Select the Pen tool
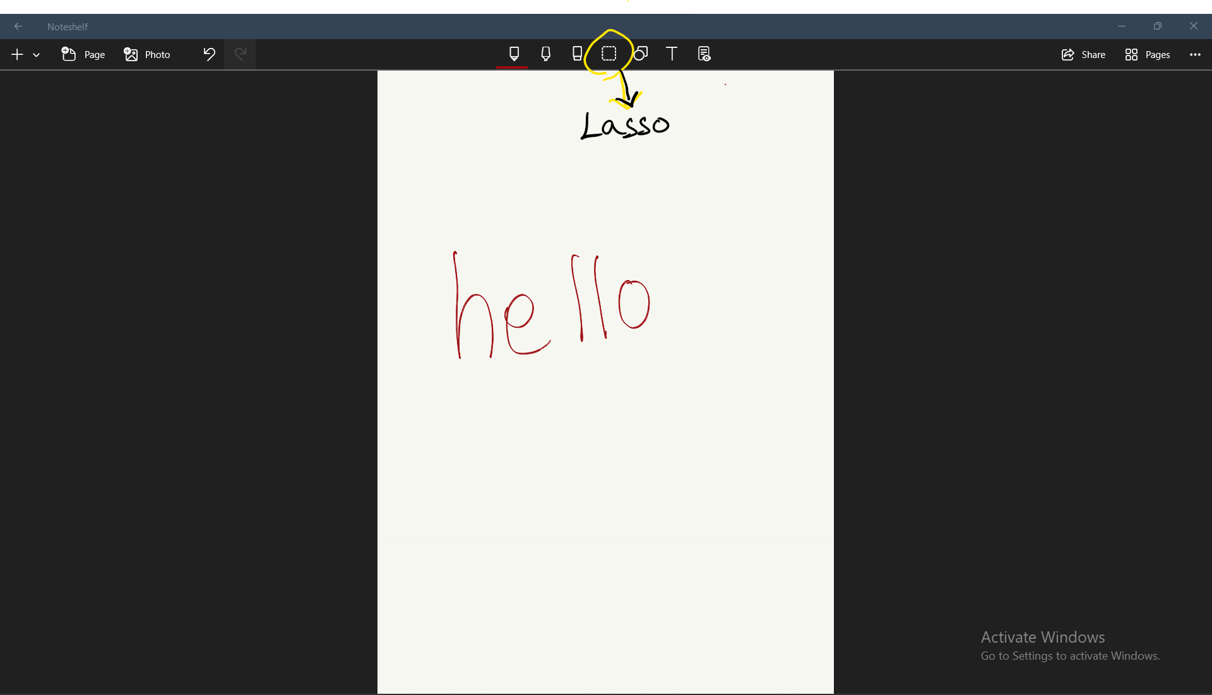1212x695 pixels. 514,54
